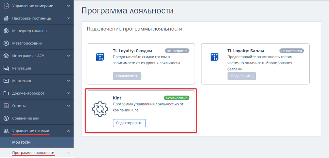Open Метапоисковики menu item
The height and width of the screenshot is (158, 329).
pos(37,43)
